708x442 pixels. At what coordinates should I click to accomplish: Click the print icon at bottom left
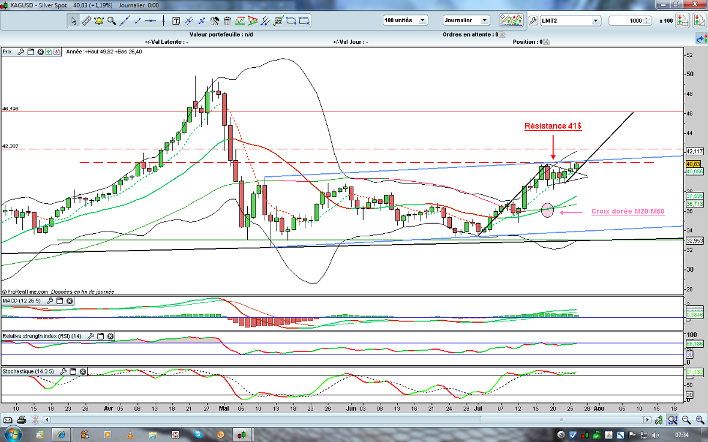click(x=22, y=420)
